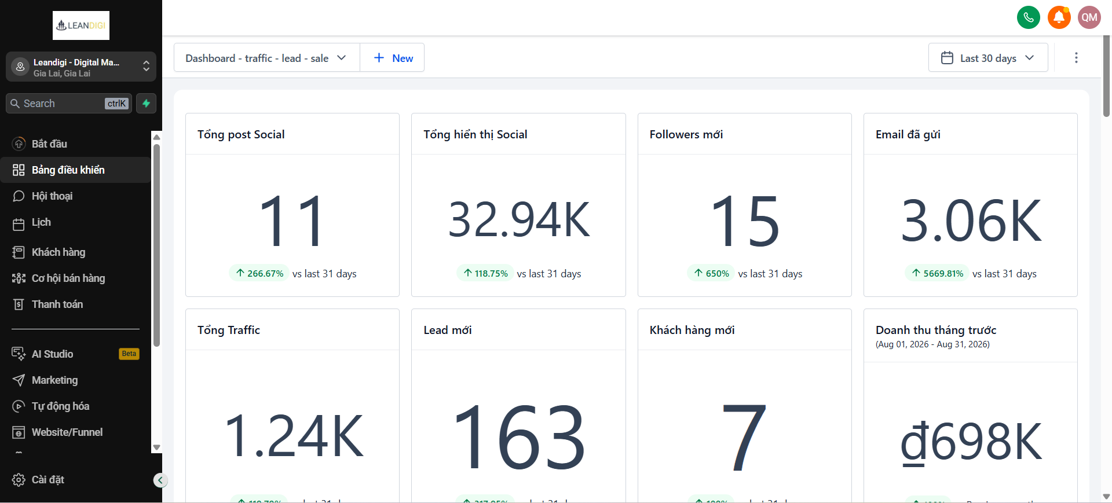1112x503 pixels.
Task: Click Doanh thu tháng trước title
Action: 936,330
